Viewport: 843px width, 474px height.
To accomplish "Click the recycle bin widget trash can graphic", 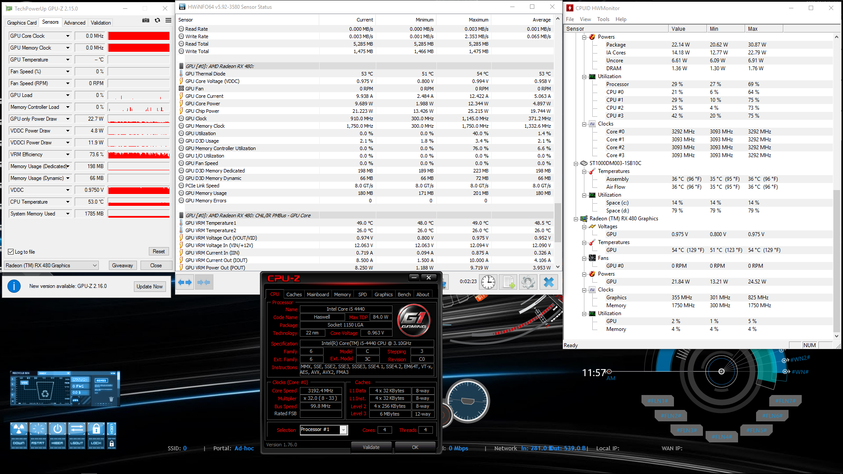I will [45, 390].
